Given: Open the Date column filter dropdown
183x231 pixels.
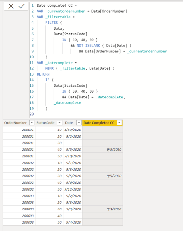Looking at the screenshot, I should (x=79, y=123).
